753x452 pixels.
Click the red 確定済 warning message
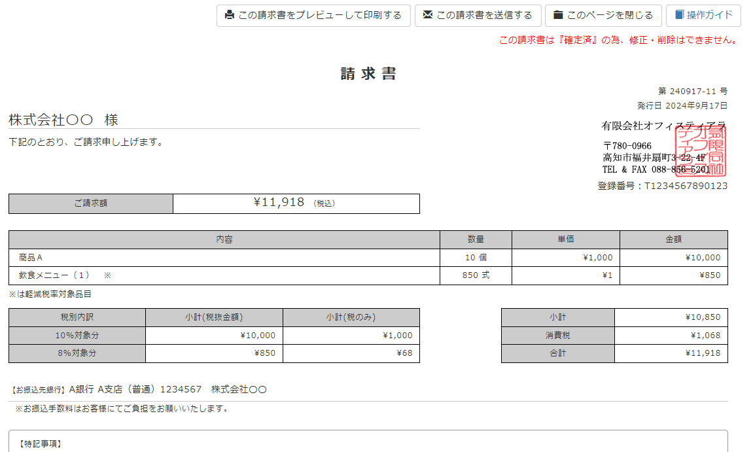click(619, 40)
